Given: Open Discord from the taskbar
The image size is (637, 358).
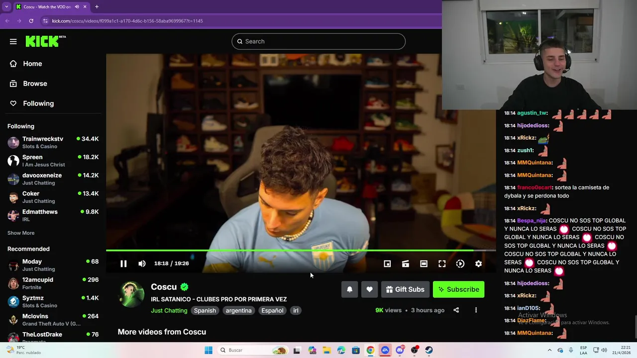Looking at the screenshot, I should tap(400, 350).
